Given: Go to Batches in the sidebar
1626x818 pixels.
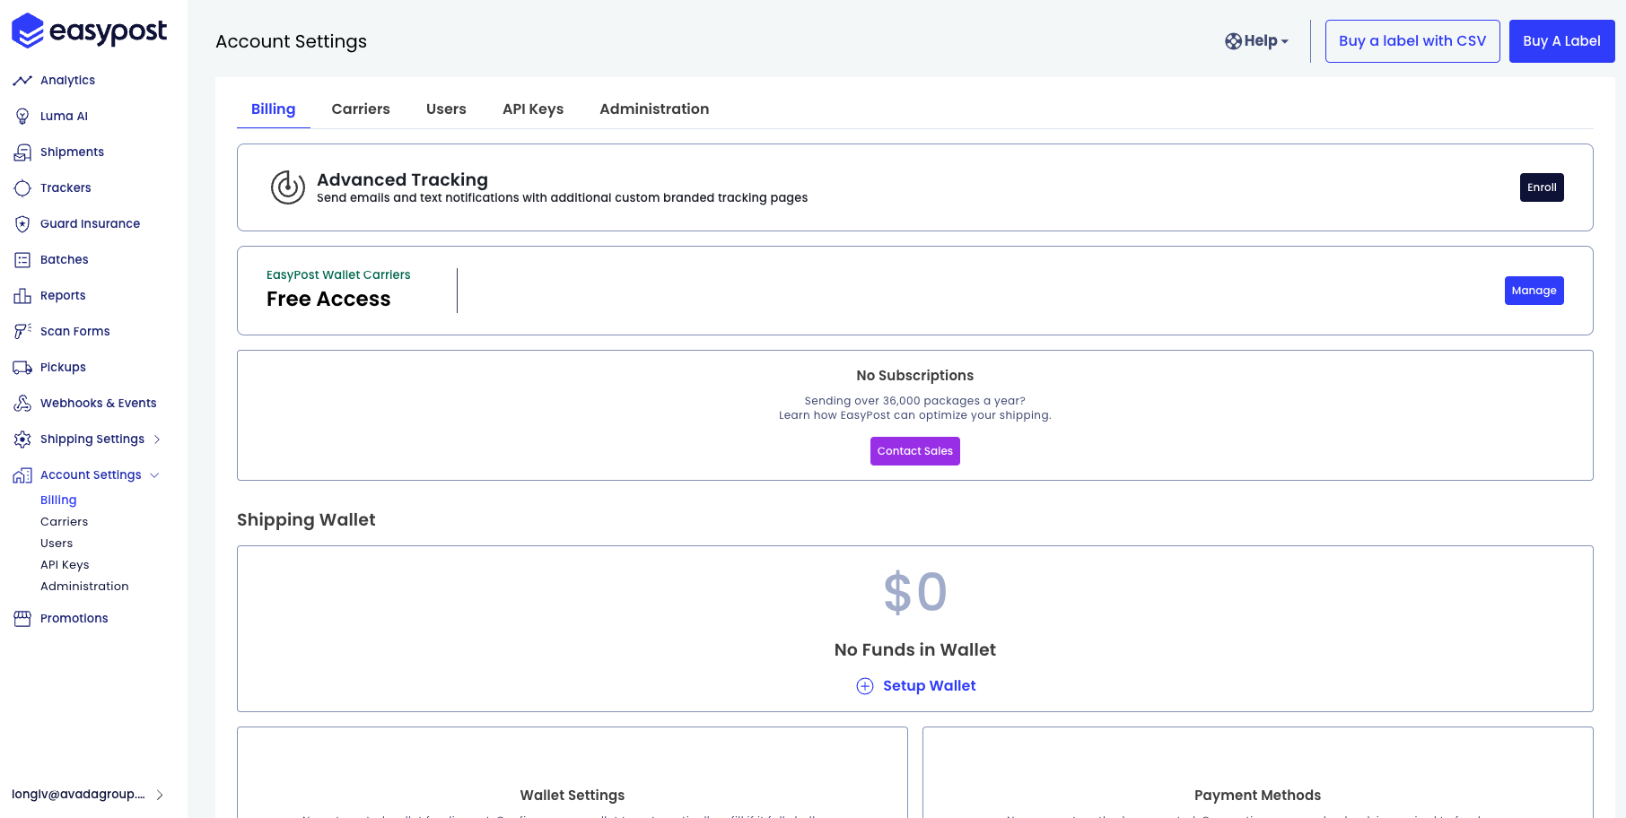Looking at the screenshot, I should [x=65, y=260].
